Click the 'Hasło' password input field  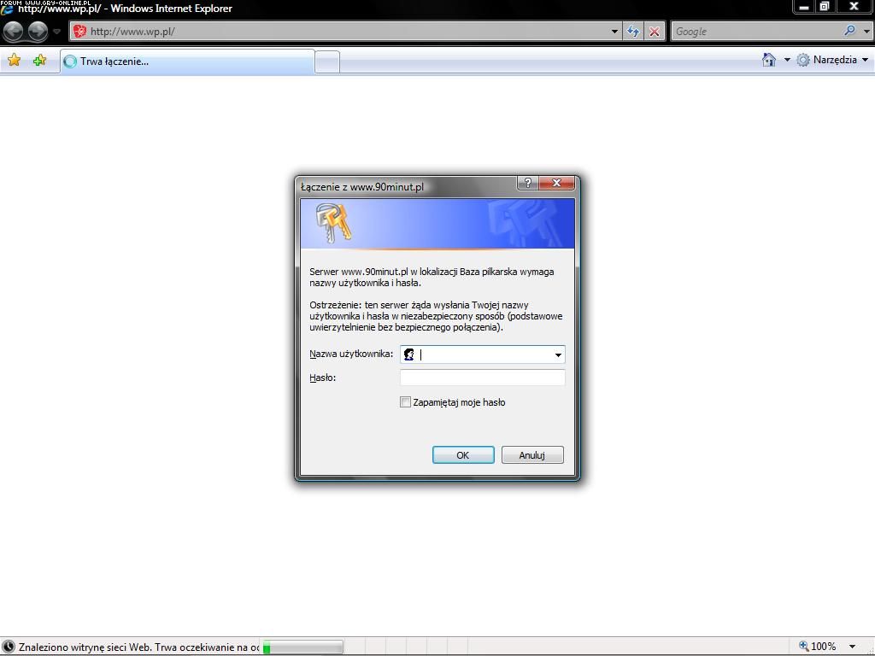[x=482, y=378]
